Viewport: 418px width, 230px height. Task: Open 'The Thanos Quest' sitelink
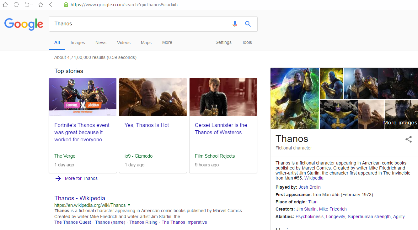pos(73,222)
